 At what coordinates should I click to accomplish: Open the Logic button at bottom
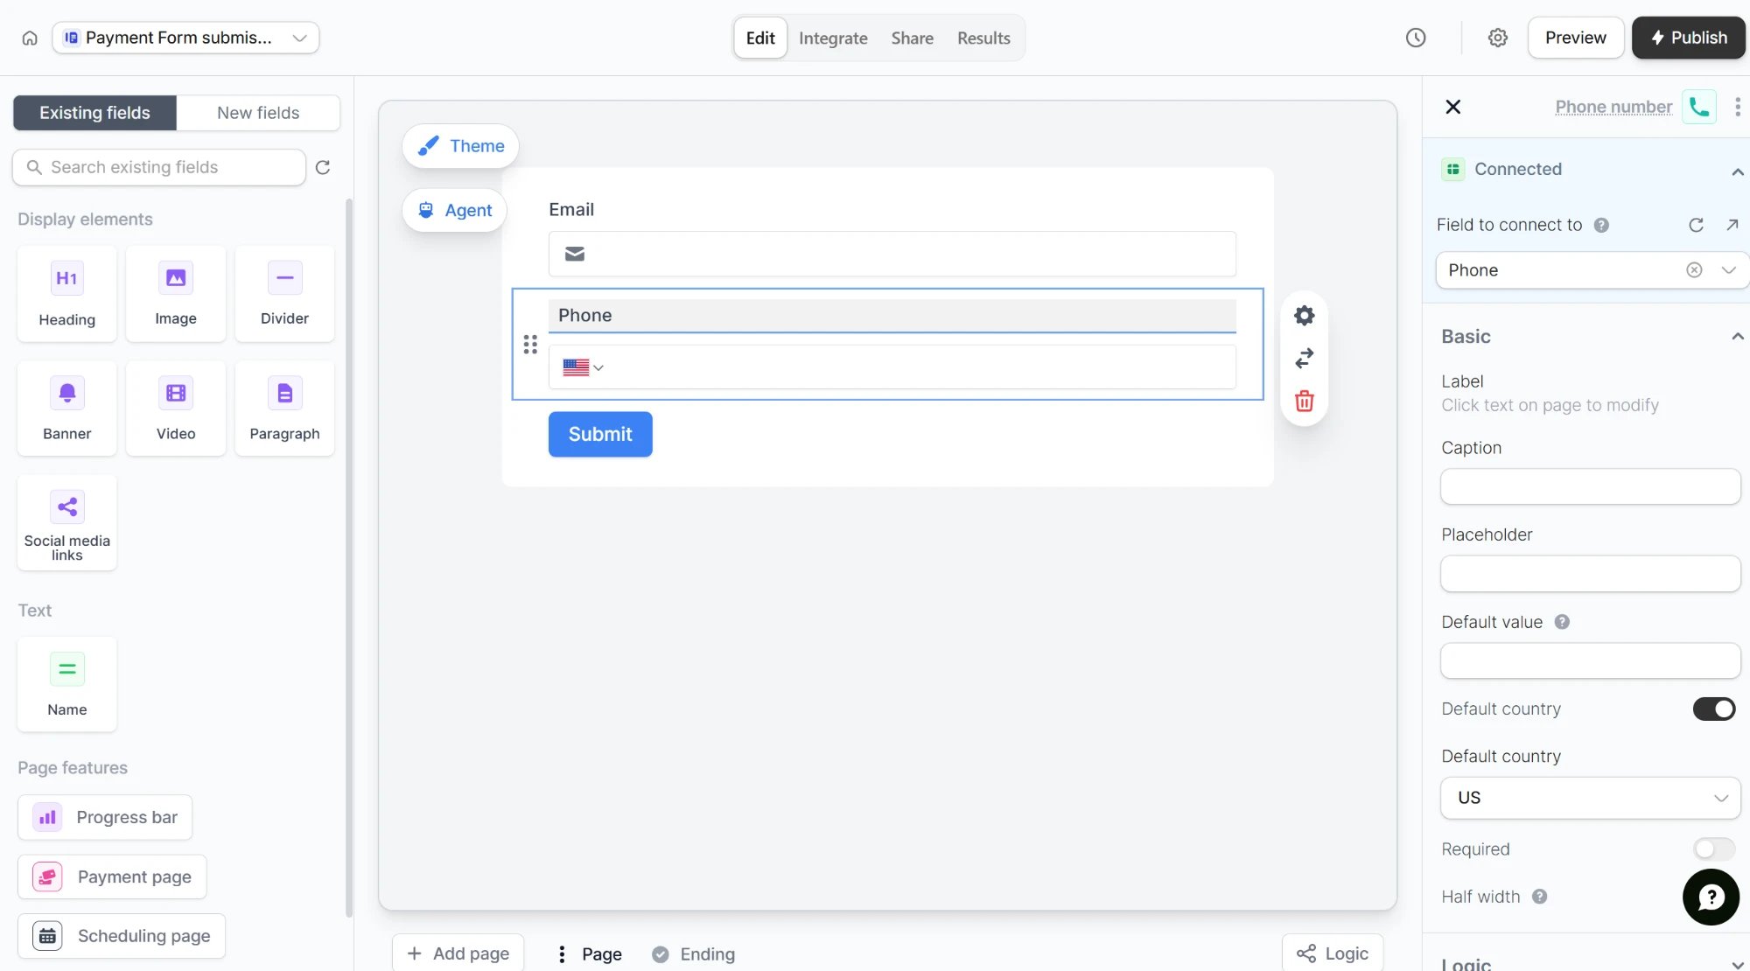(1333, 954)
